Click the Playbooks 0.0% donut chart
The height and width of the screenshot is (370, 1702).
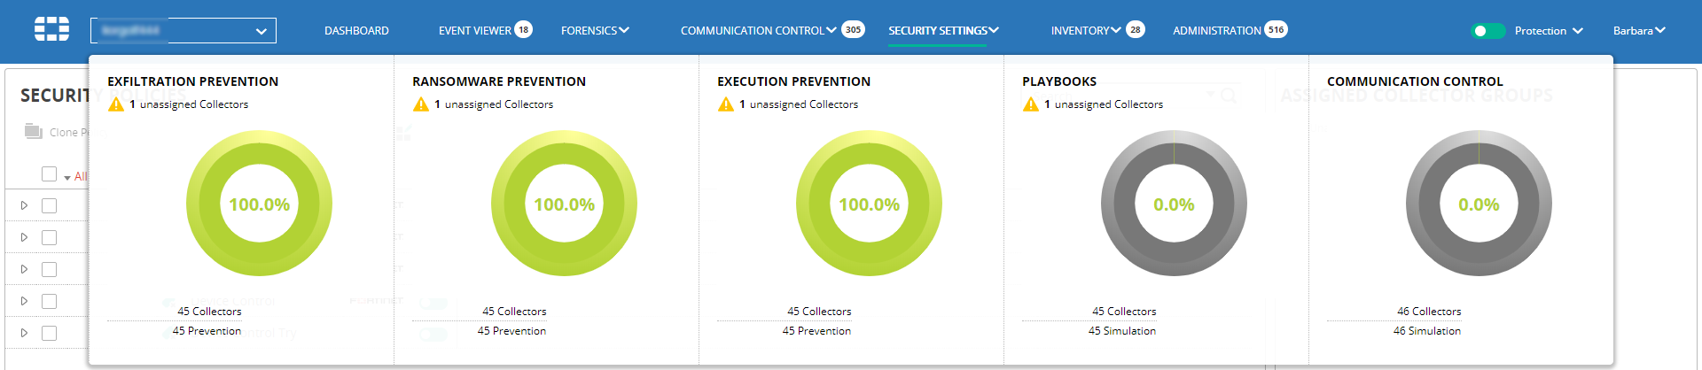pyautogui.click(x=1174, y=204)
